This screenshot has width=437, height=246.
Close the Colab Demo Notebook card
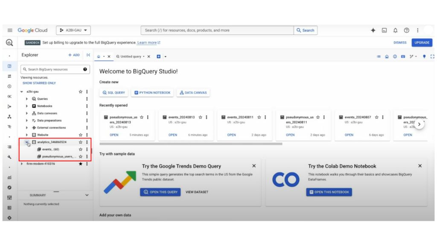[420, 166]
